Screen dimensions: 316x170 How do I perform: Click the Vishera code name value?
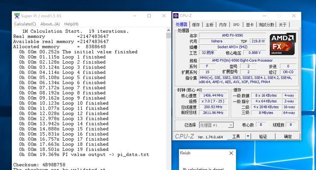coord(217,41)
